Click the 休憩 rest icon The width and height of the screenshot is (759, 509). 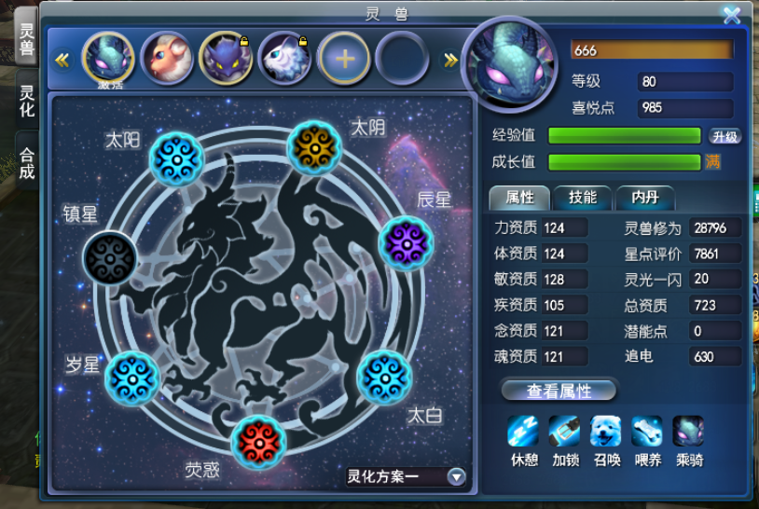pos(523,431)
